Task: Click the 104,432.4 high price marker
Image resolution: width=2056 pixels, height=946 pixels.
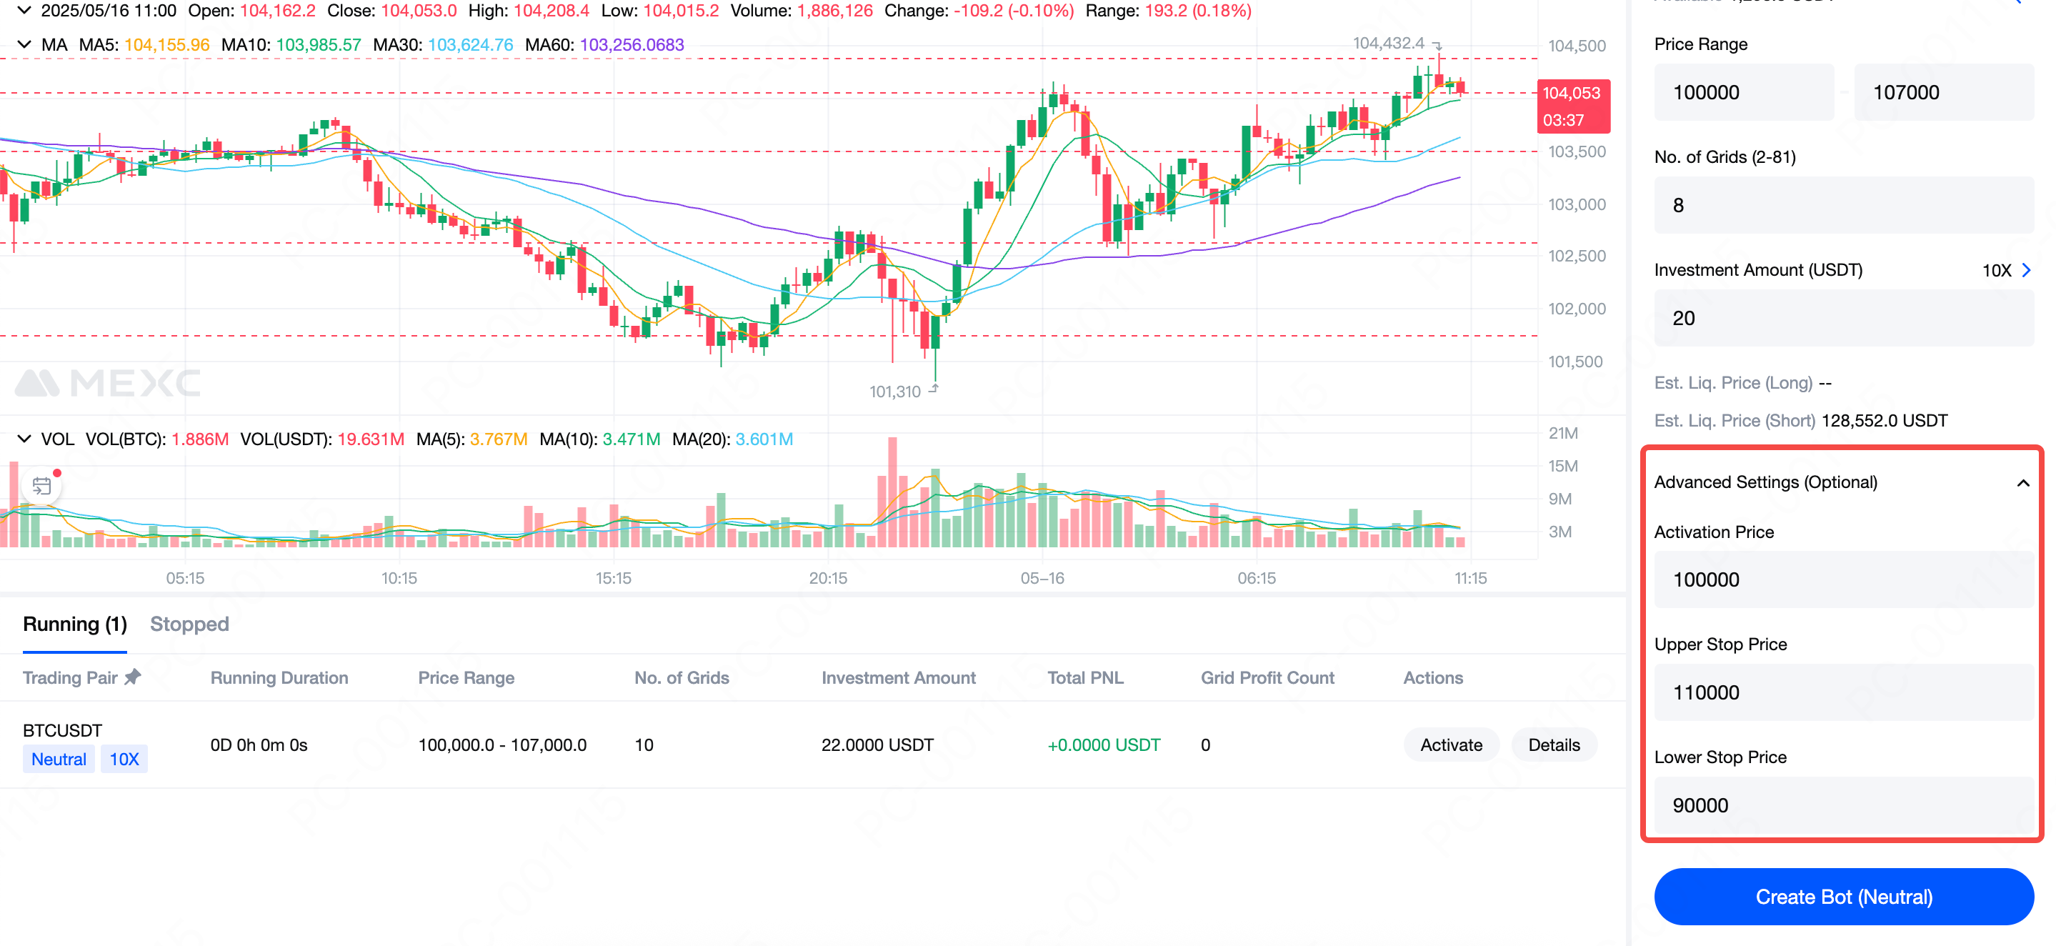Action: coord(1388,43)
